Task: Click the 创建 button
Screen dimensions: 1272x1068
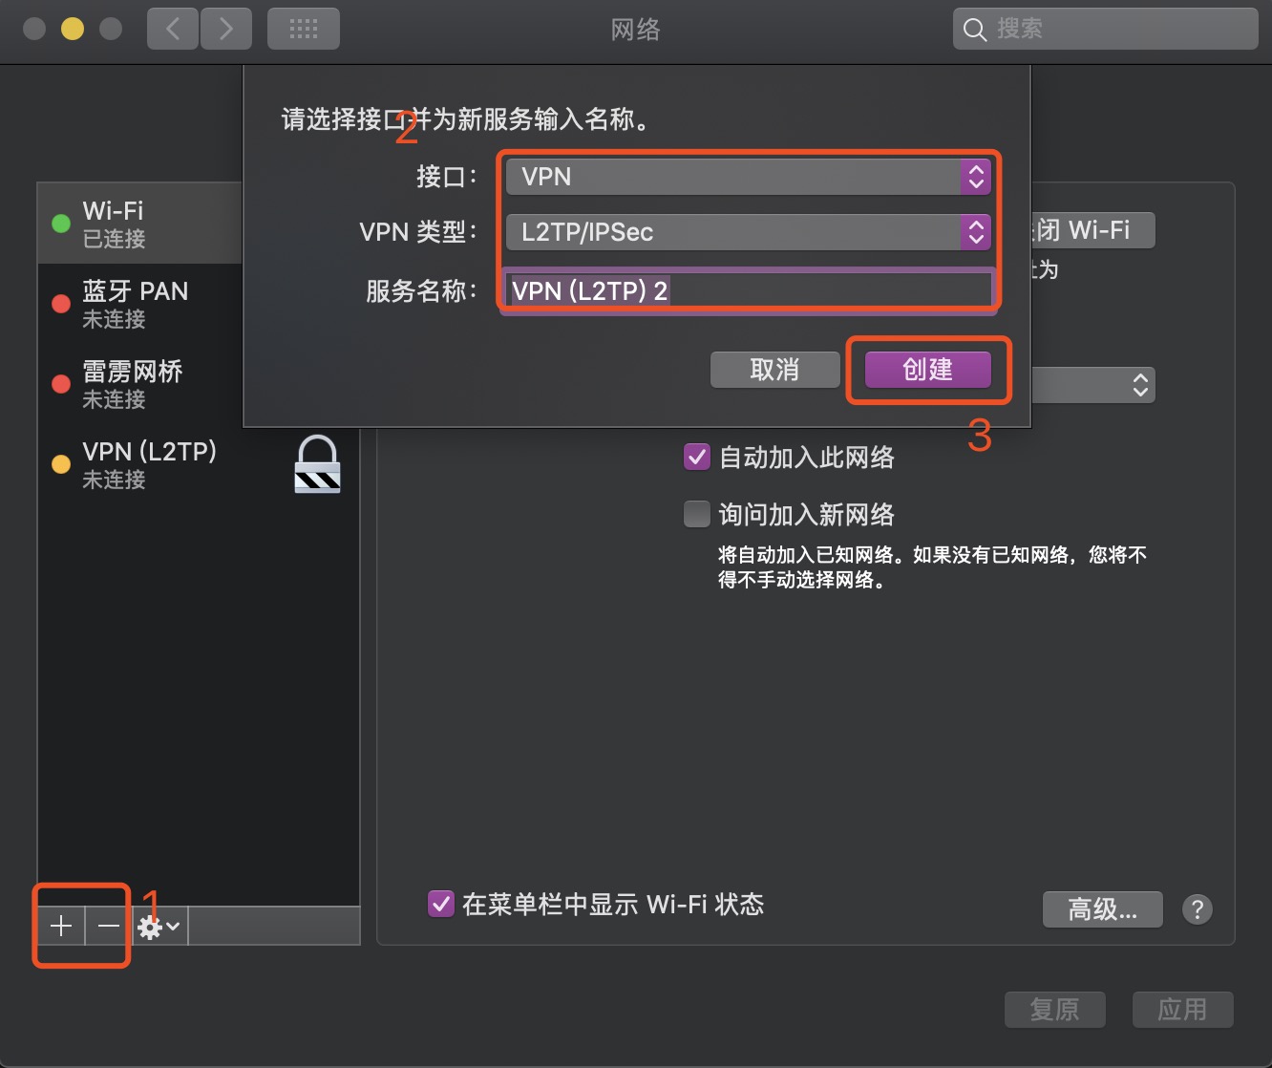Action: [927, 370]
